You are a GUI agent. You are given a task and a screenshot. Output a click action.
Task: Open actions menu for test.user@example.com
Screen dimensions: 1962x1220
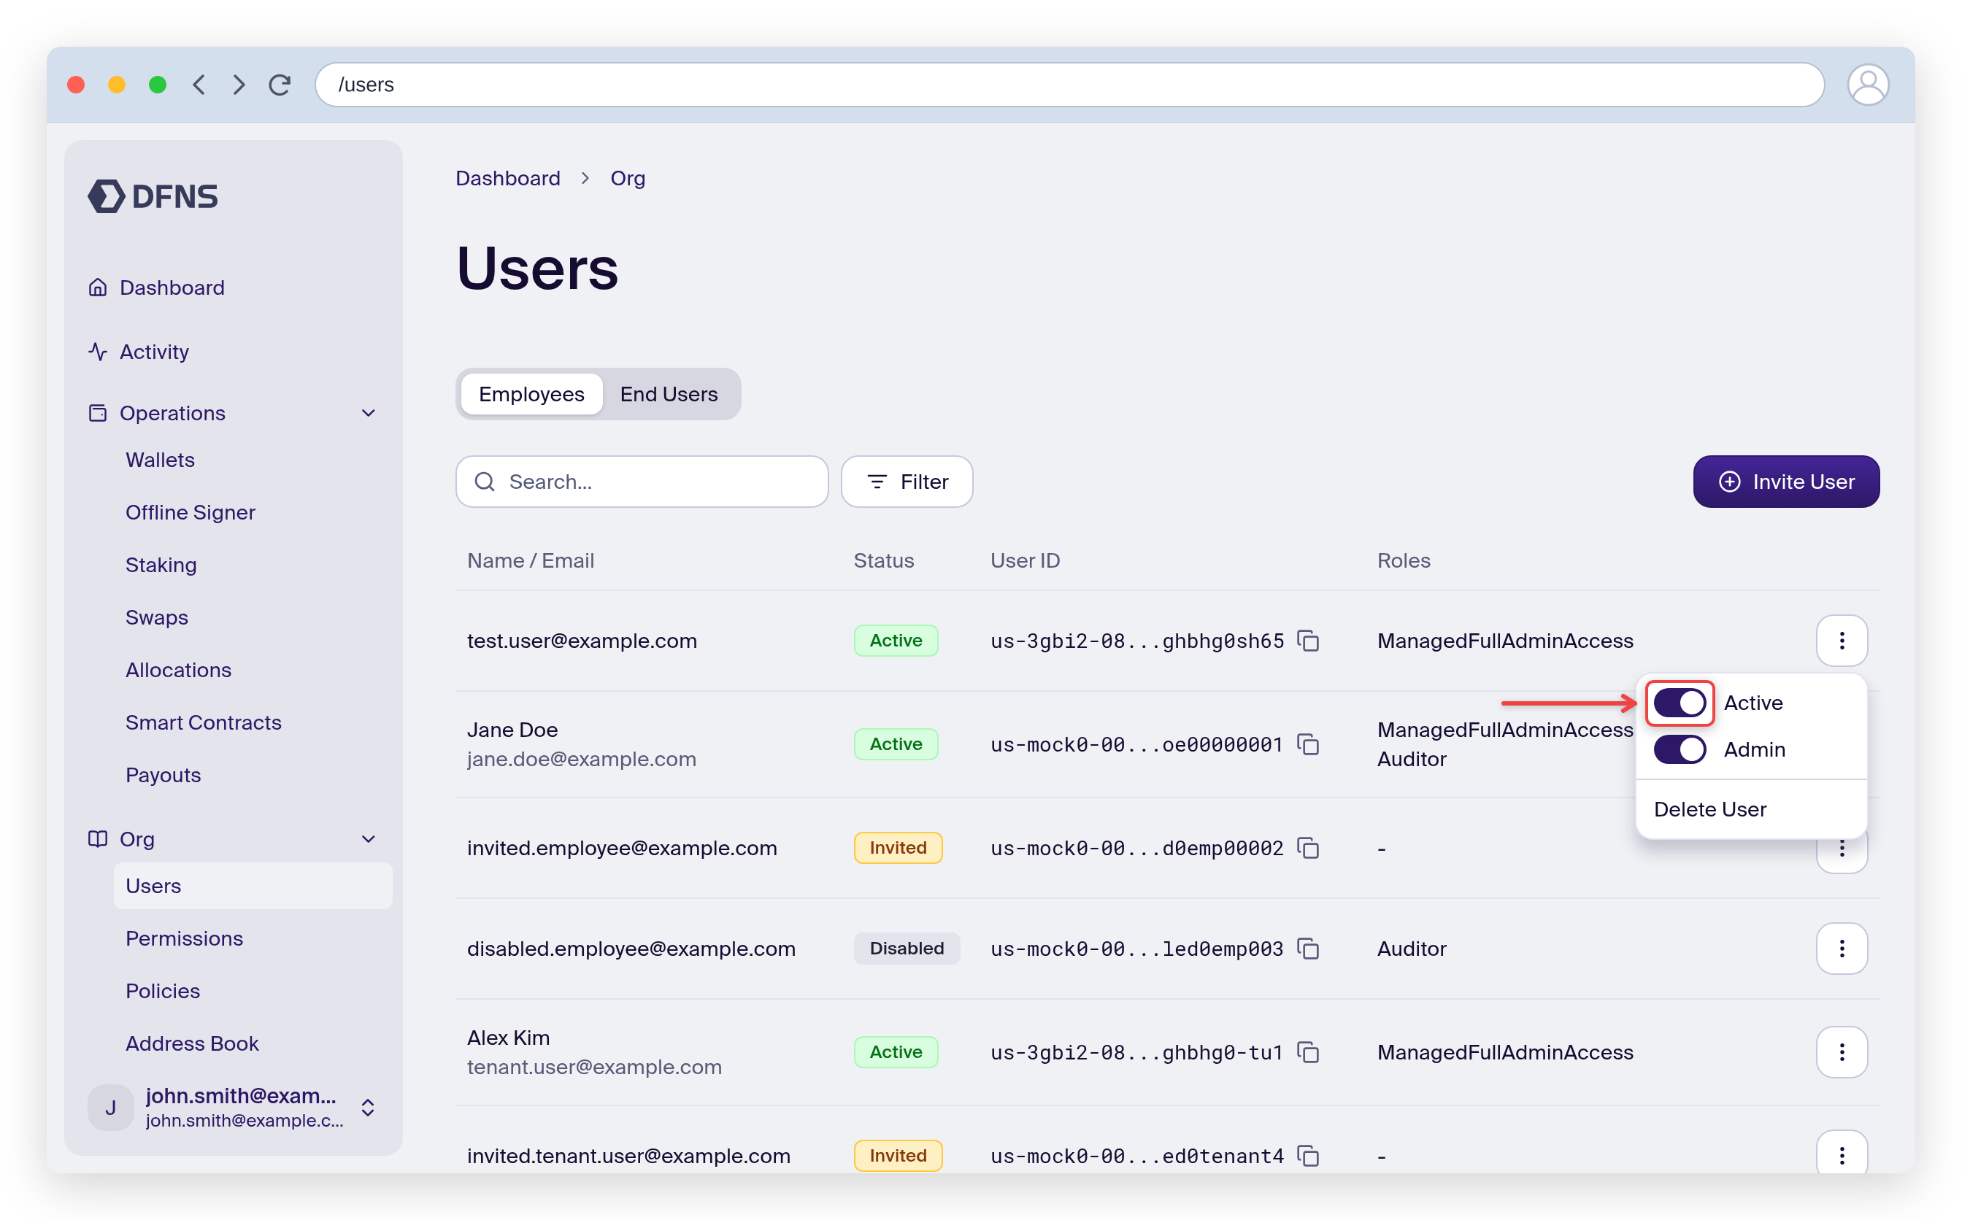1842,641
